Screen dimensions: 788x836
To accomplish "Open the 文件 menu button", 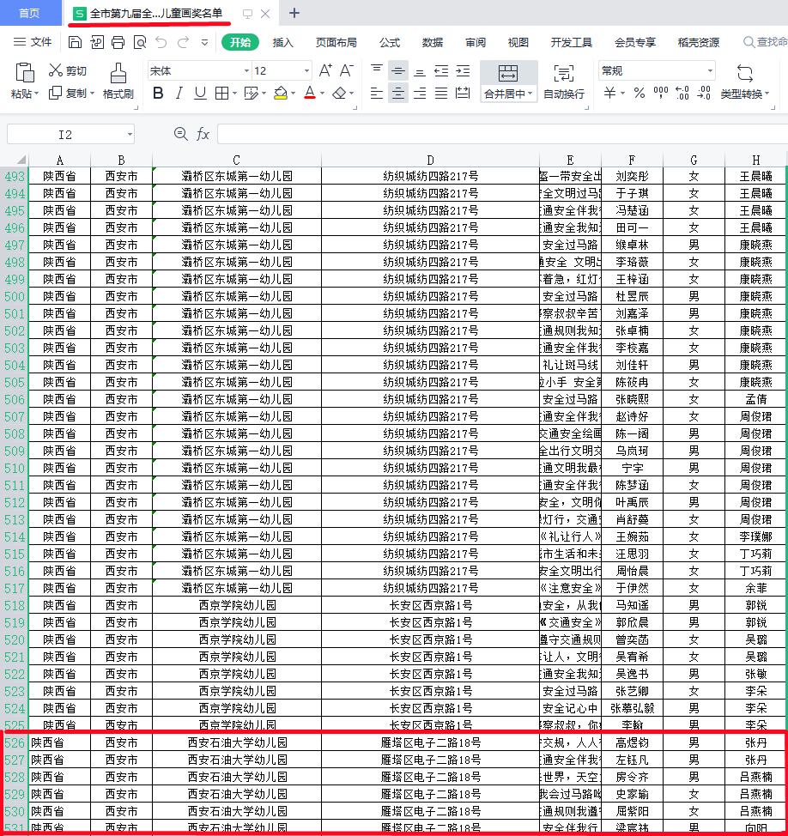I will (x=33, y=42).
